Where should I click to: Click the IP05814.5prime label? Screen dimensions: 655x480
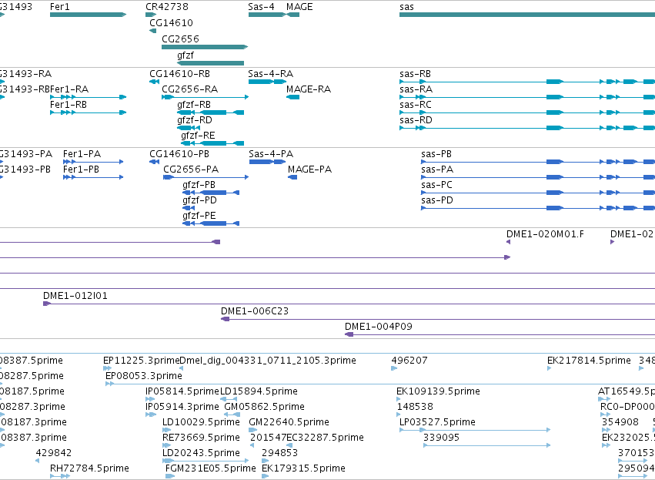click(182, 391)
